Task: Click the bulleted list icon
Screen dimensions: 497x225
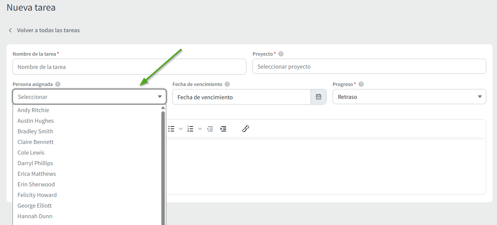Action: coord(171,129)
